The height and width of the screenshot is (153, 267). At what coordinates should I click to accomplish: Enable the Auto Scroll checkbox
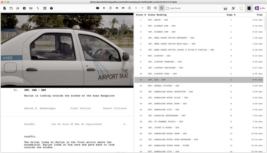pos(168,8)
